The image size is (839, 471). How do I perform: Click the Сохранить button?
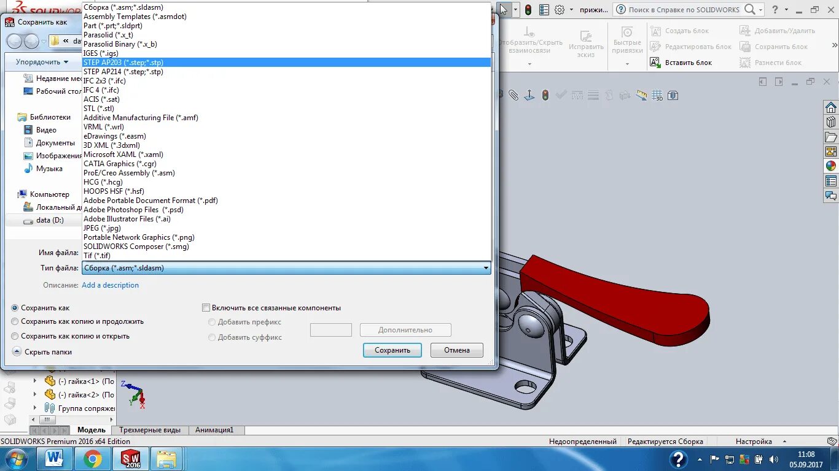(x=392, y=350)
